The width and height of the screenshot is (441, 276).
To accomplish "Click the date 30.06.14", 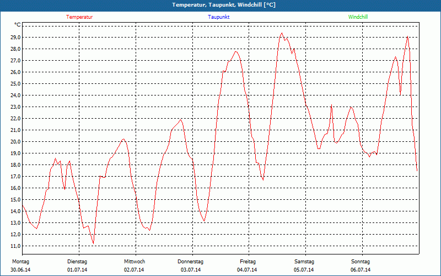I will pyautogui.click(x=20, y=270).
